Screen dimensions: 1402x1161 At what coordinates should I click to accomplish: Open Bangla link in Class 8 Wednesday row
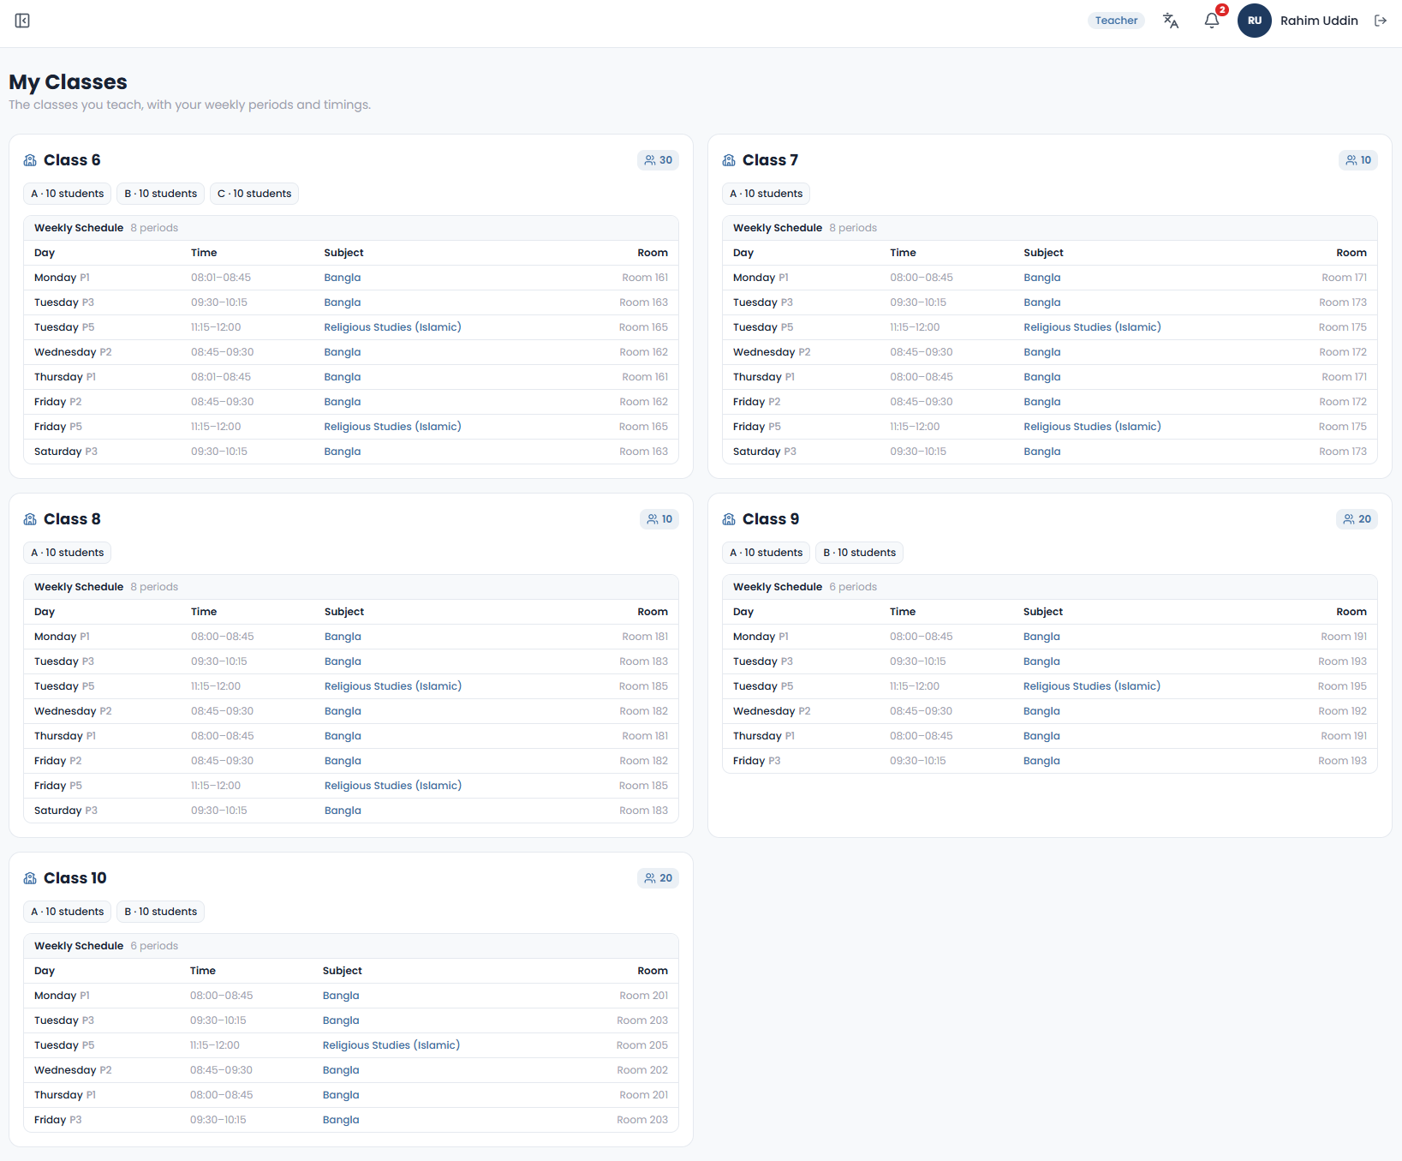pyautogui.click(x=343, y=711)
